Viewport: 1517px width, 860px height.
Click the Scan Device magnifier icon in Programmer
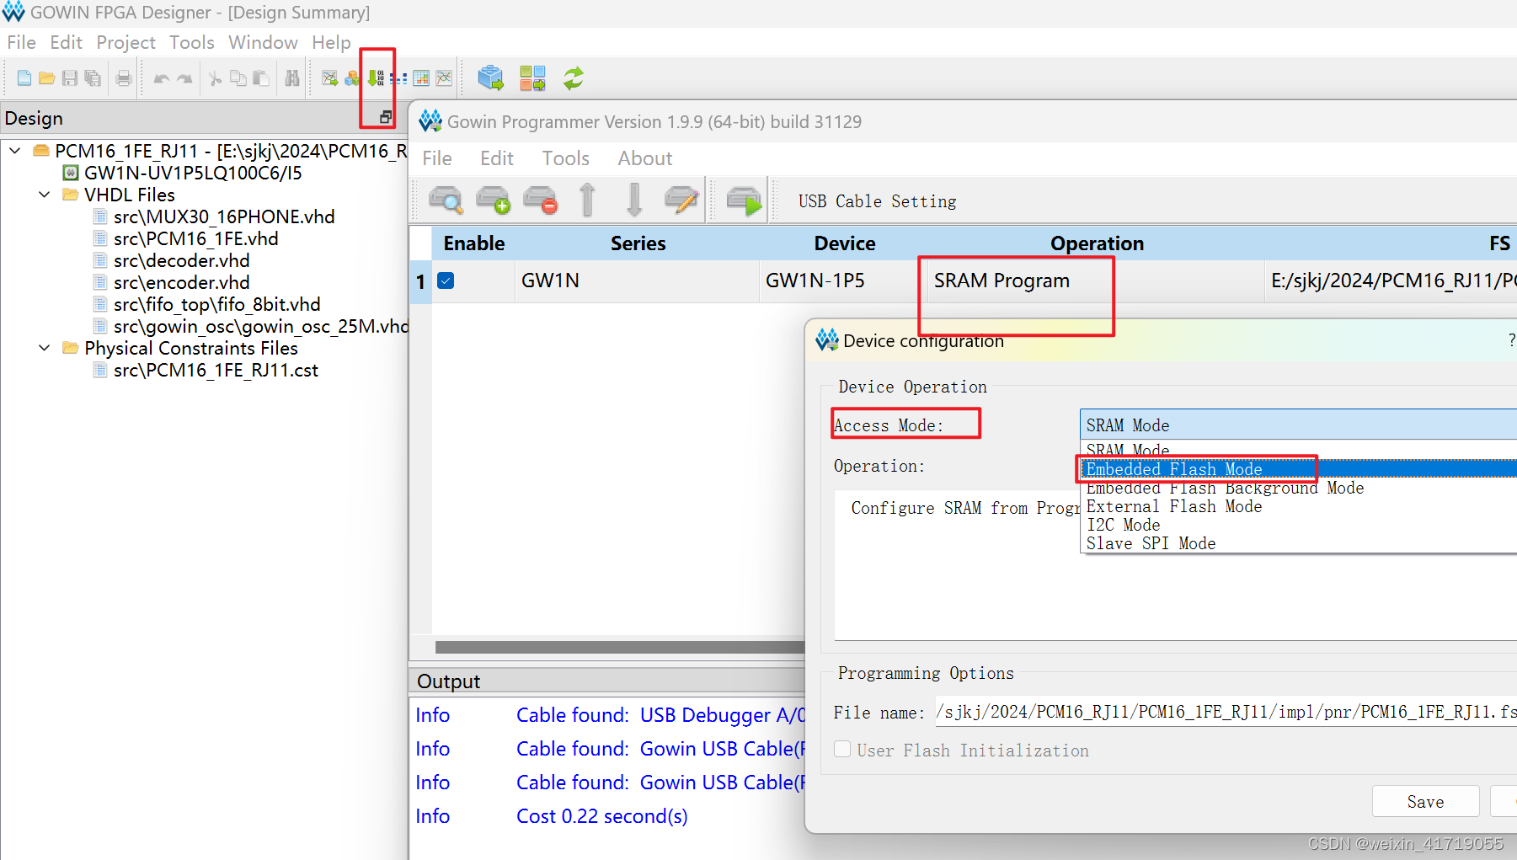(446, 200)
